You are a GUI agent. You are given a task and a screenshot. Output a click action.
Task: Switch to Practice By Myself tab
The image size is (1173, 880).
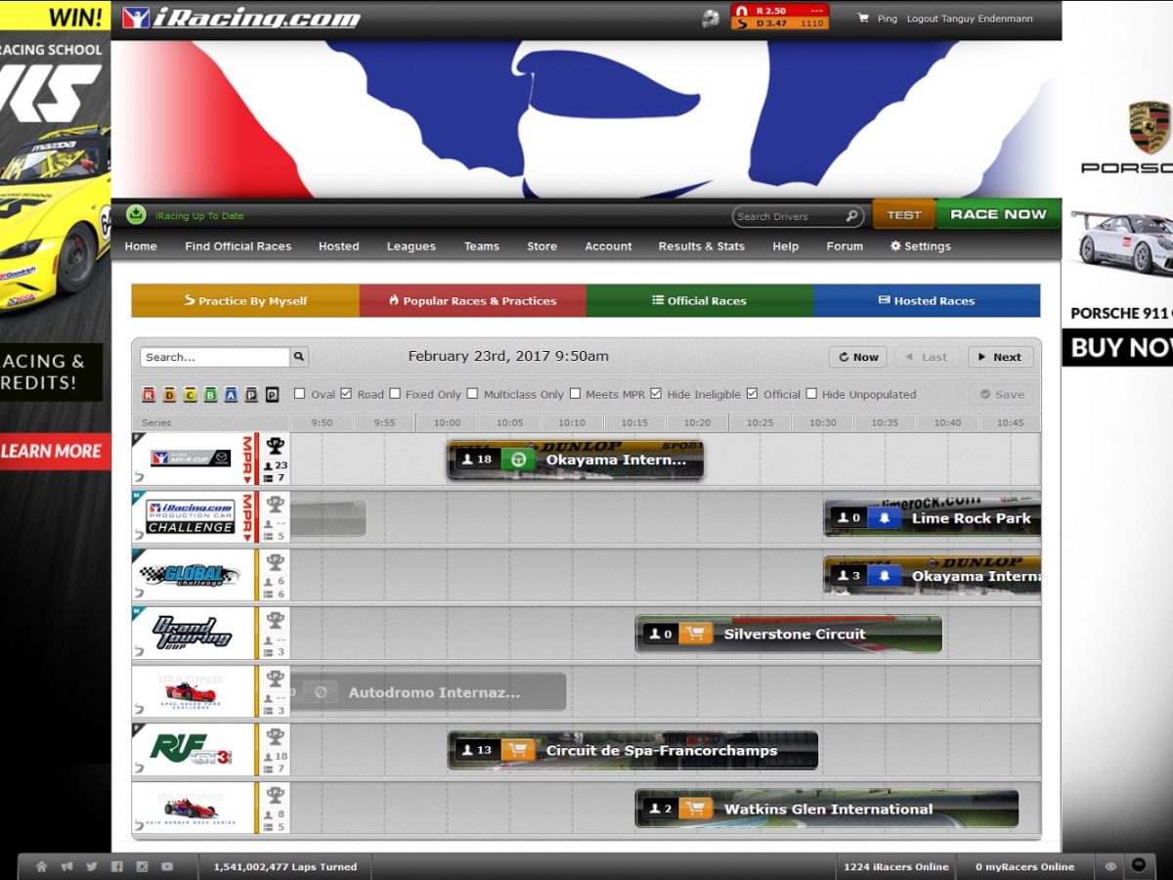pyautogui.click(x=245, y=301)
